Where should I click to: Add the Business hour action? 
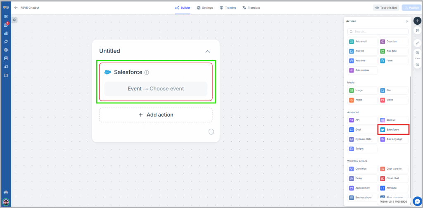[x=362, y=198]
